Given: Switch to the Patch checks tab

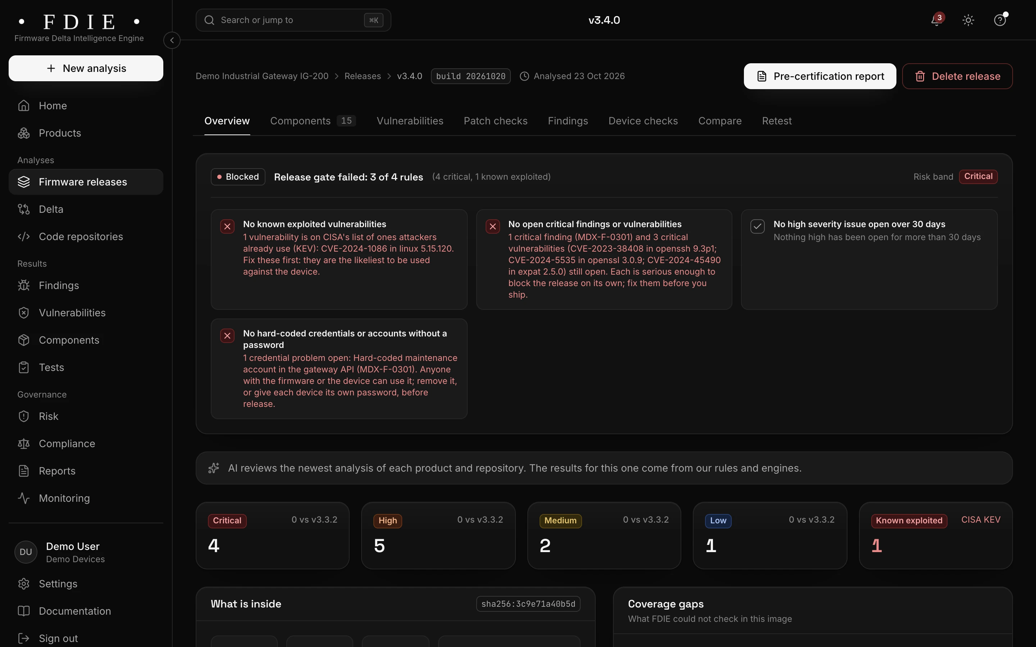Looking at the screenshot, I should point(495,121).
